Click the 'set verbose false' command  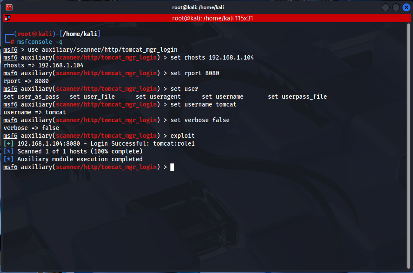[200, 120]
